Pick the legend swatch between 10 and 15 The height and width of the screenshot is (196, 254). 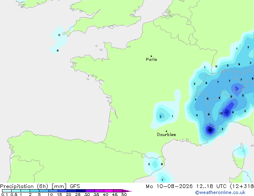point(53,191)
